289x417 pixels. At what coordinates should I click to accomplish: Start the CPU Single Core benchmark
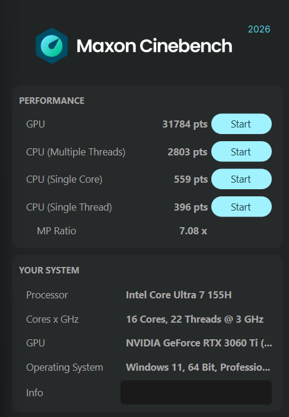point(242,179)
